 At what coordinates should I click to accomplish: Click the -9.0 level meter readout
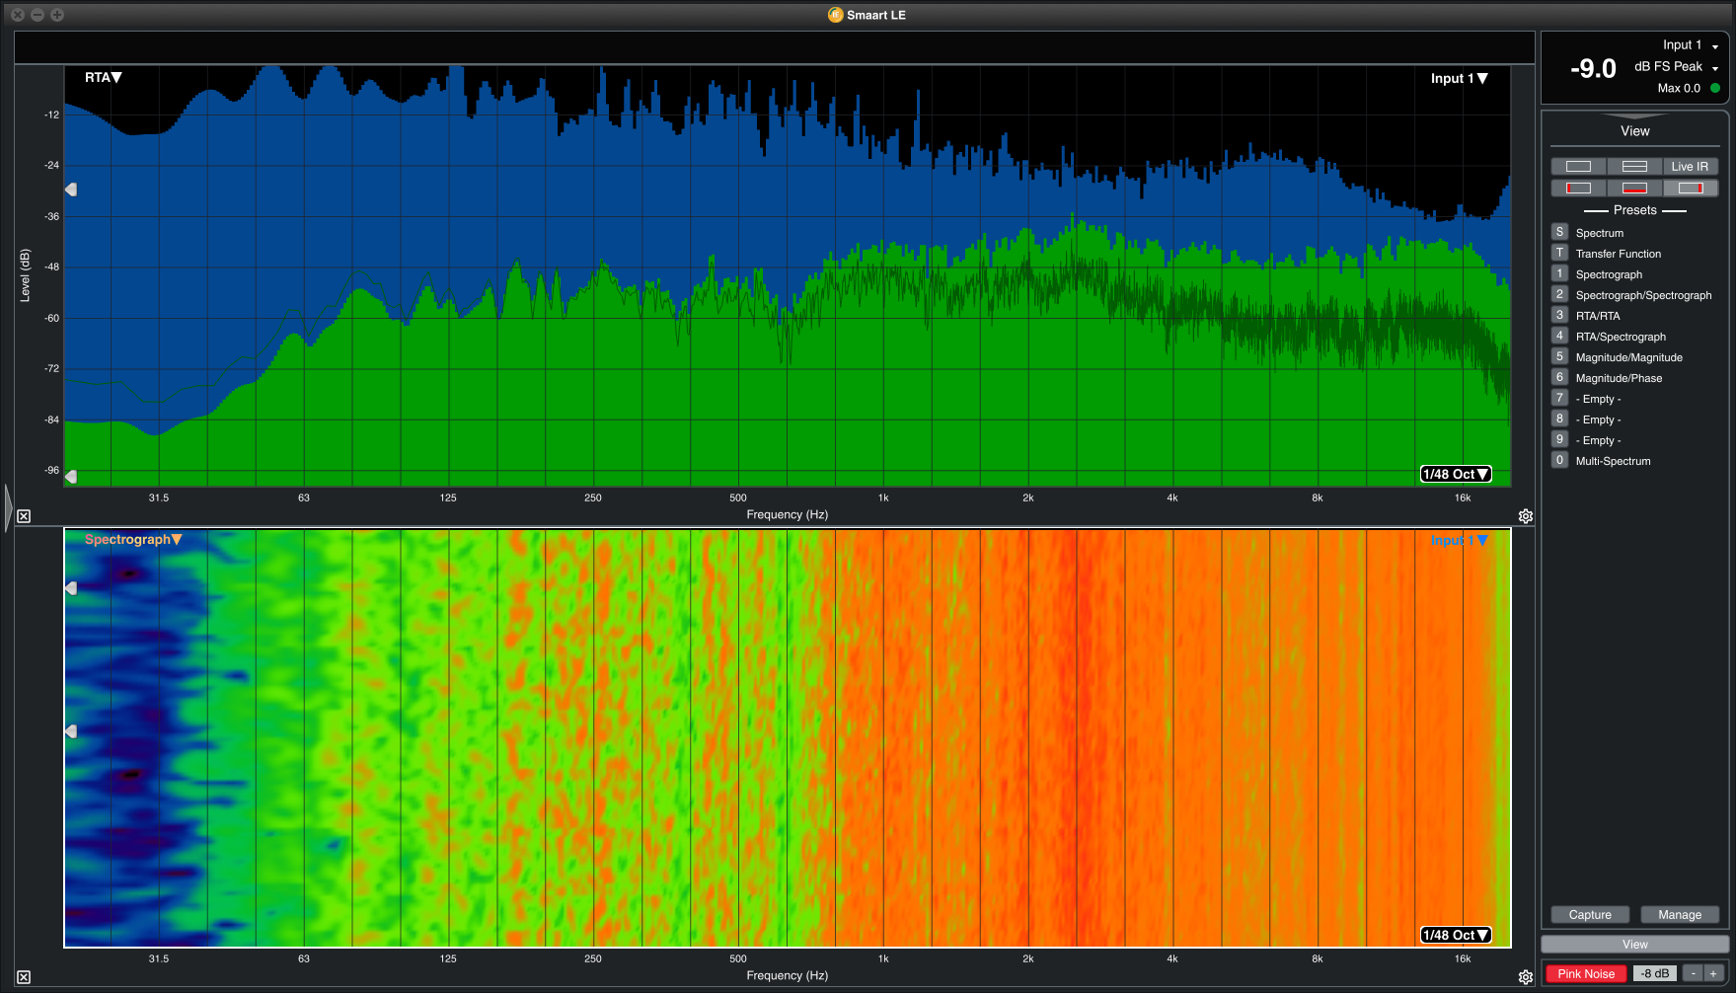[x=1593, y=68]
